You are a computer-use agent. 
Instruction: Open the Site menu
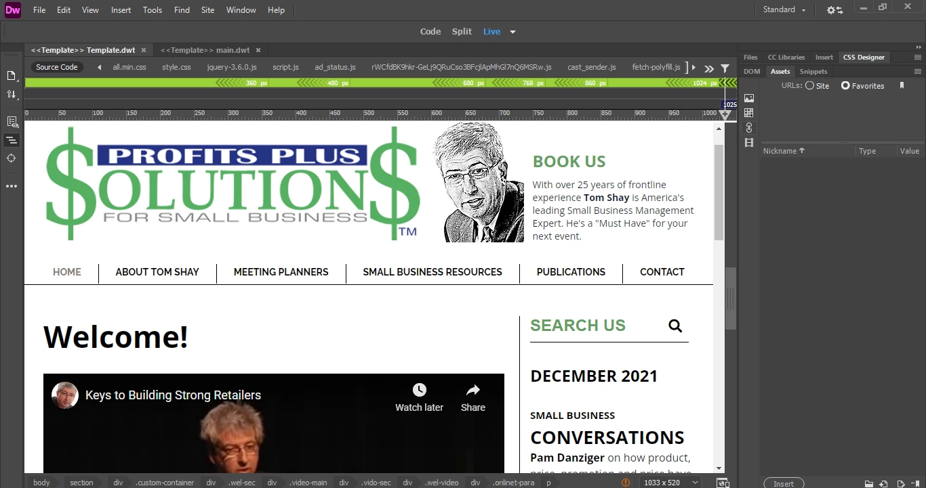point(208,10)
